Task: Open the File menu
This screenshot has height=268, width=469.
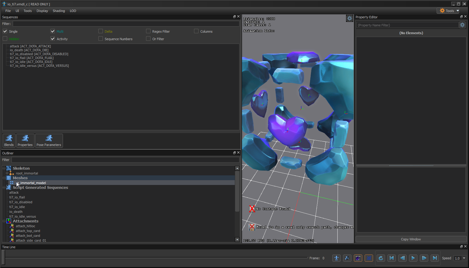Action: pyautogui.click(x=8, y=11)
